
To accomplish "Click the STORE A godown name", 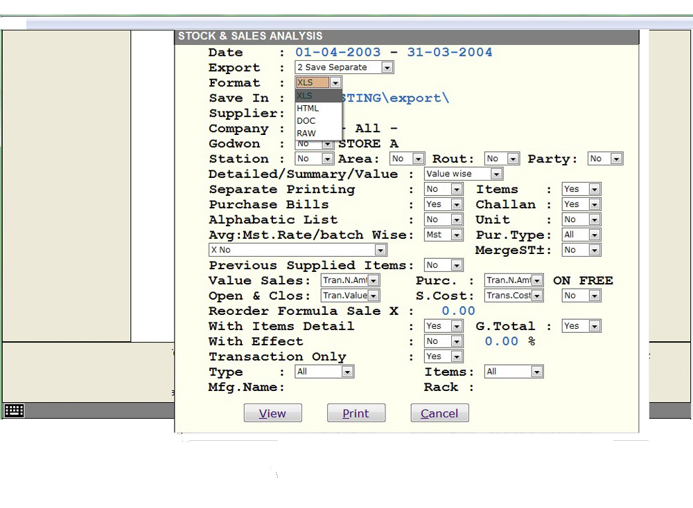I will tap(368, 144).
